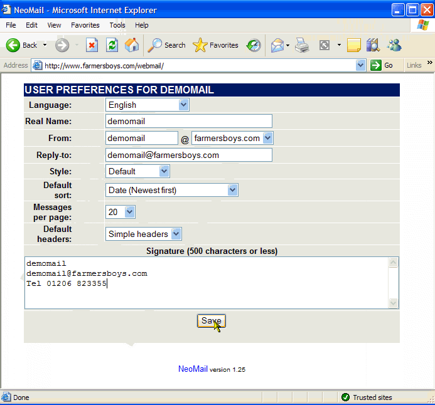Screen dimensions: 435x405
Task: Expand the Mail dropdown arrow
Action: pos(287,45)
